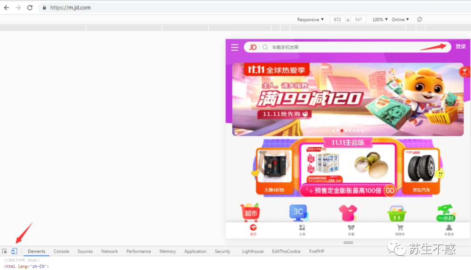
Task: Tap 京喜 in bottom nav
Action: [351, 230]
